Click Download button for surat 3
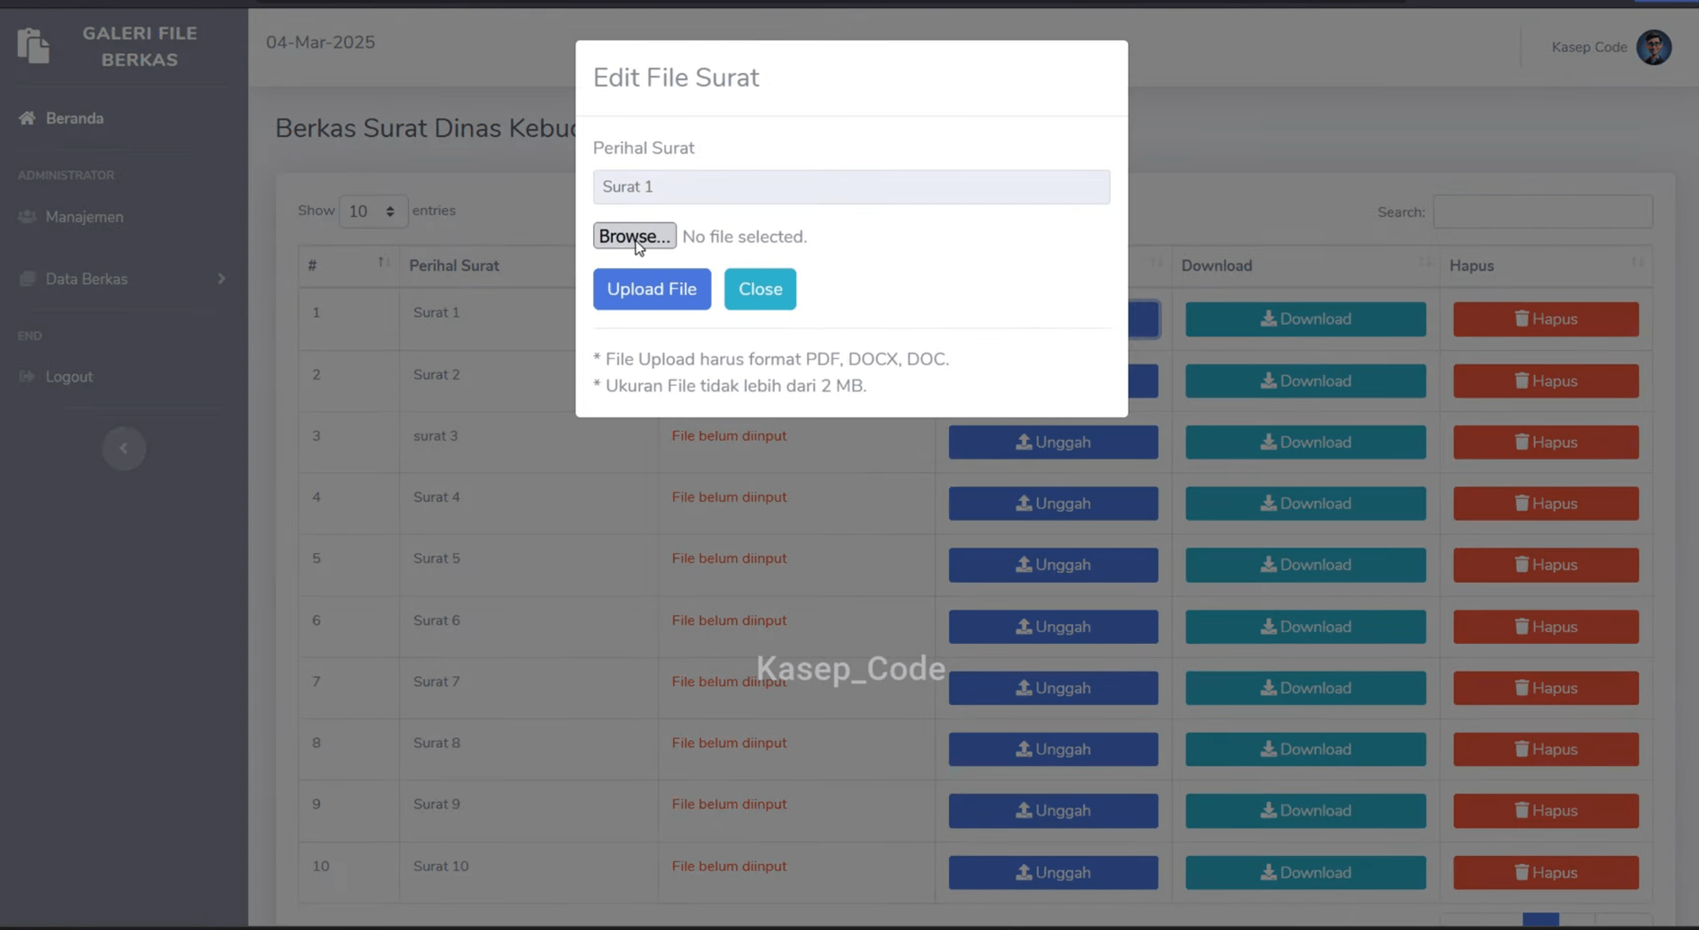This screenshot has width=1699, height=930. coord(1305,442)
